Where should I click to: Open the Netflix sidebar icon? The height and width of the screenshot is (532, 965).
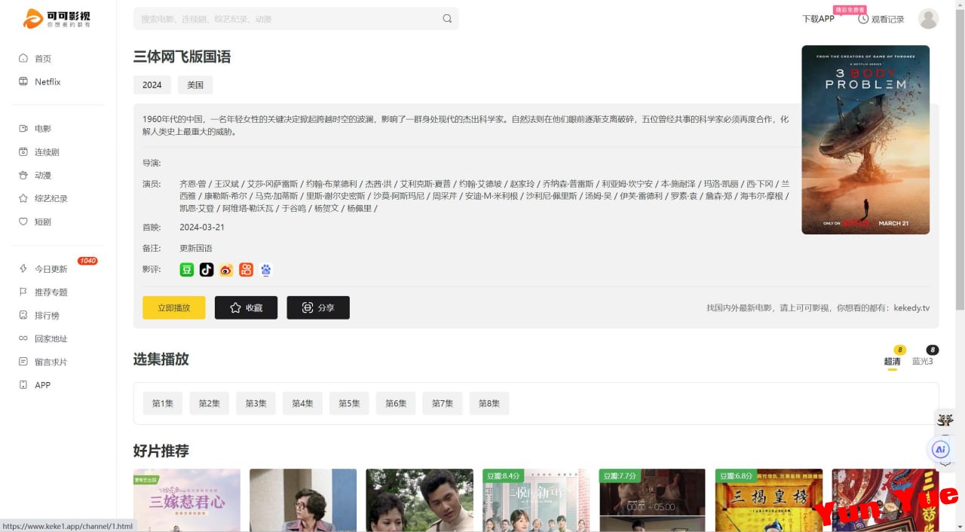[23, 81]
